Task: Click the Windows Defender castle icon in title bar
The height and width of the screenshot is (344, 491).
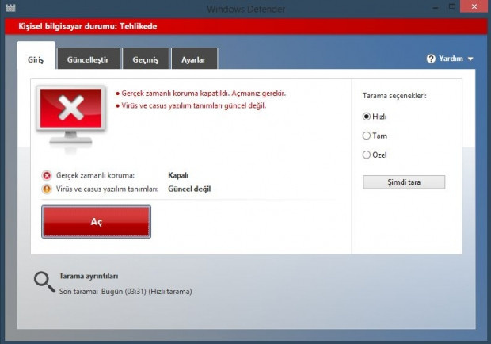Action: coord(10,7)
